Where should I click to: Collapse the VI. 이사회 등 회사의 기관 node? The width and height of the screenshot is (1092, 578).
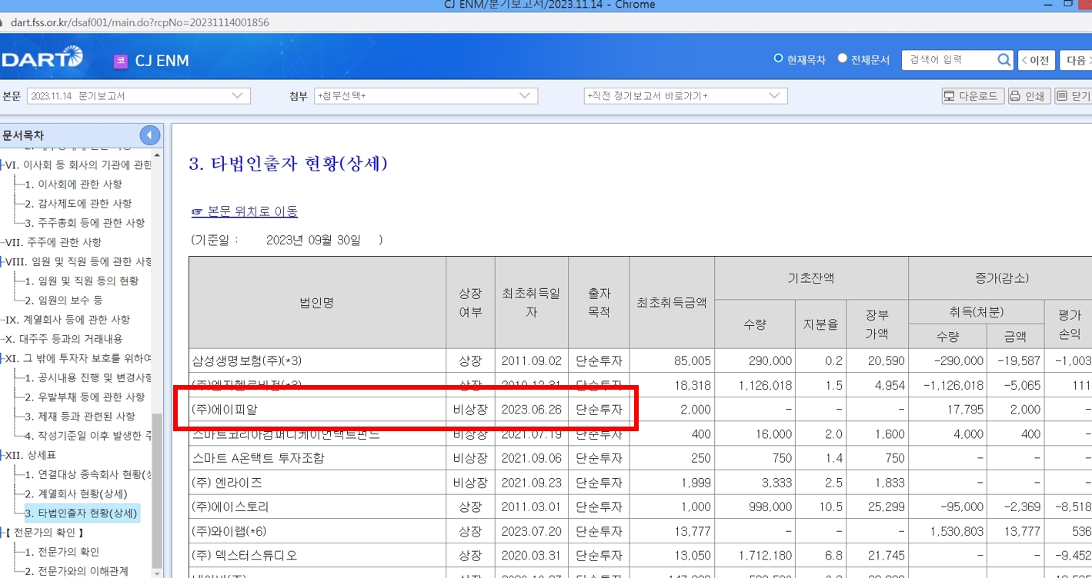(2, 164)
